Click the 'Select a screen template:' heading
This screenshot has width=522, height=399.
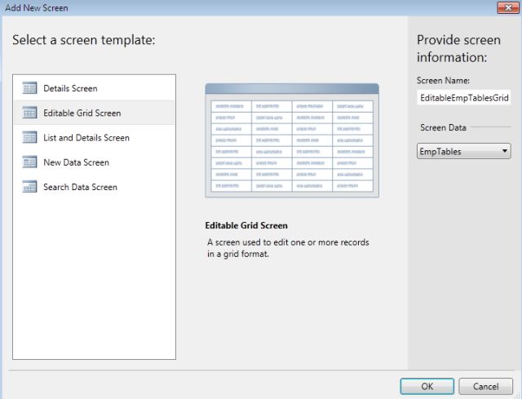point(84,40)
